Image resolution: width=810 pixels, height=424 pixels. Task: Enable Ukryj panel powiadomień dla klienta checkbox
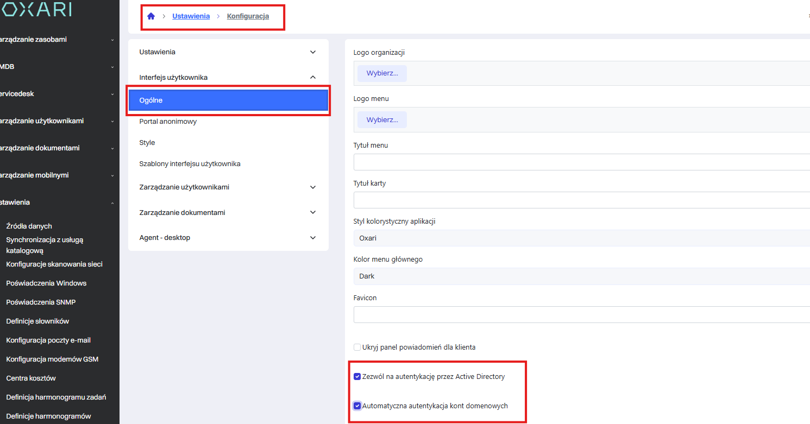point(357,347)
